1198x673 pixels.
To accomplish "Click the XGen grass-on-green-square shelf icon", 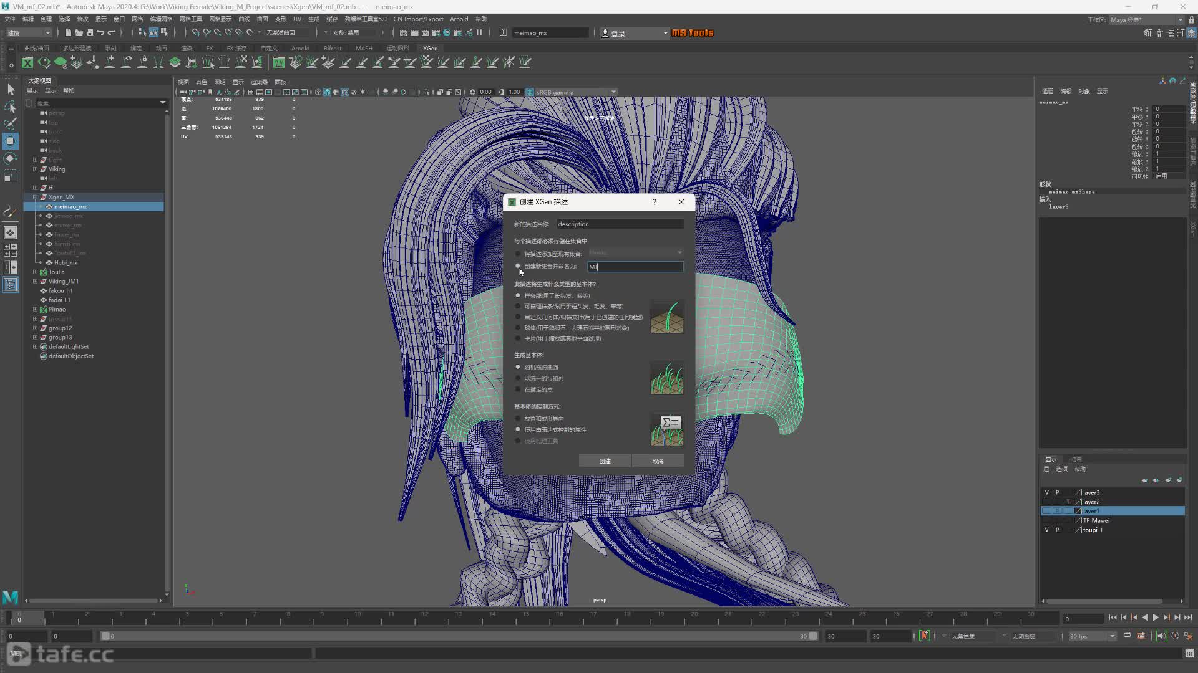I will [279, 62].
